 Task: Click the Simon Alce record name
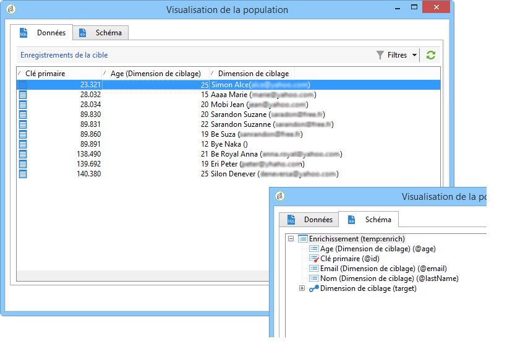tap(230, 85)
